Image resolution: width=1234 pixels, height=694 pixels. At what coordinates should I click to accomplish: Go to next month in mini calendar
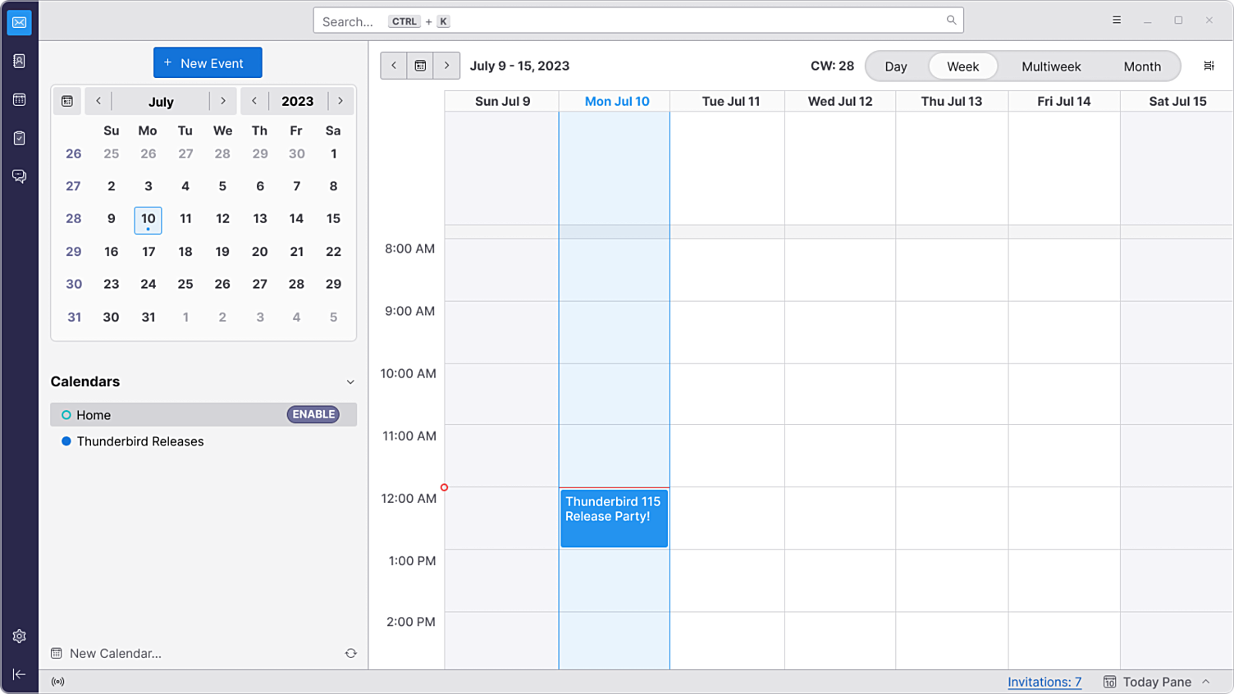[222, 101]
